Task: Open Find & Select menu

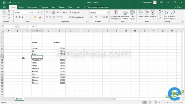Action: coord(173,15)
